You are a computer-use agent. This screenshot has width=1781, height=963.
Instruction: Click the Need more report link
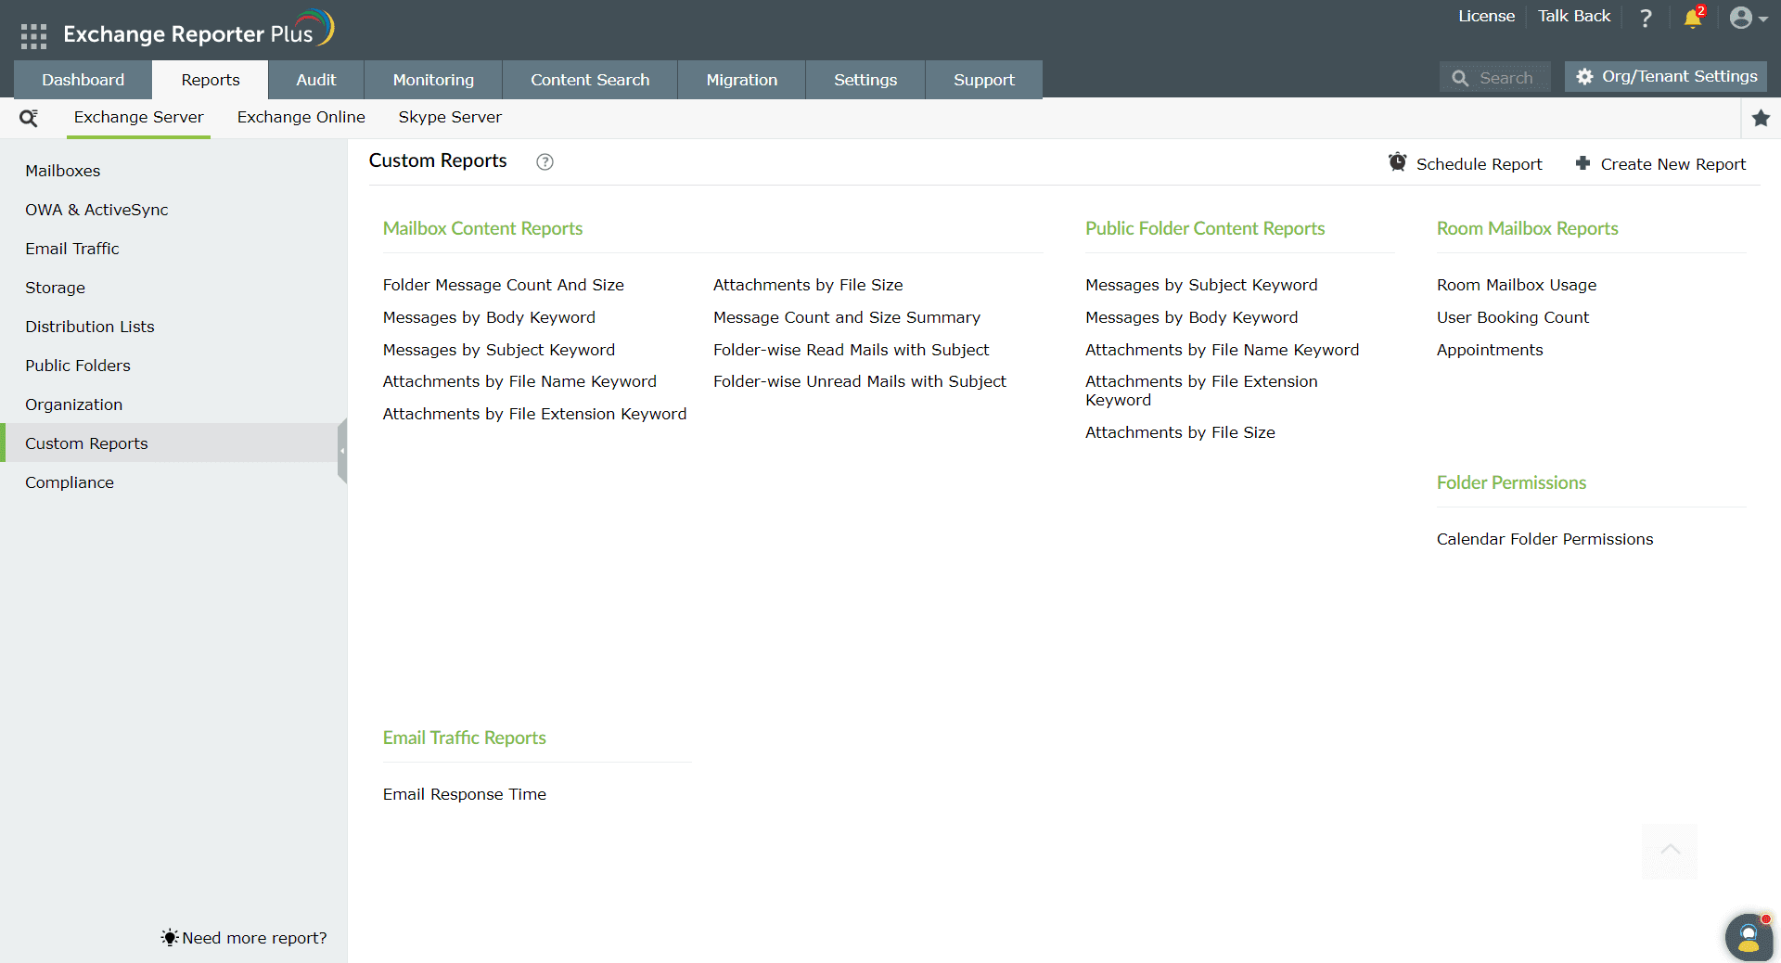[x=252, y=938]
